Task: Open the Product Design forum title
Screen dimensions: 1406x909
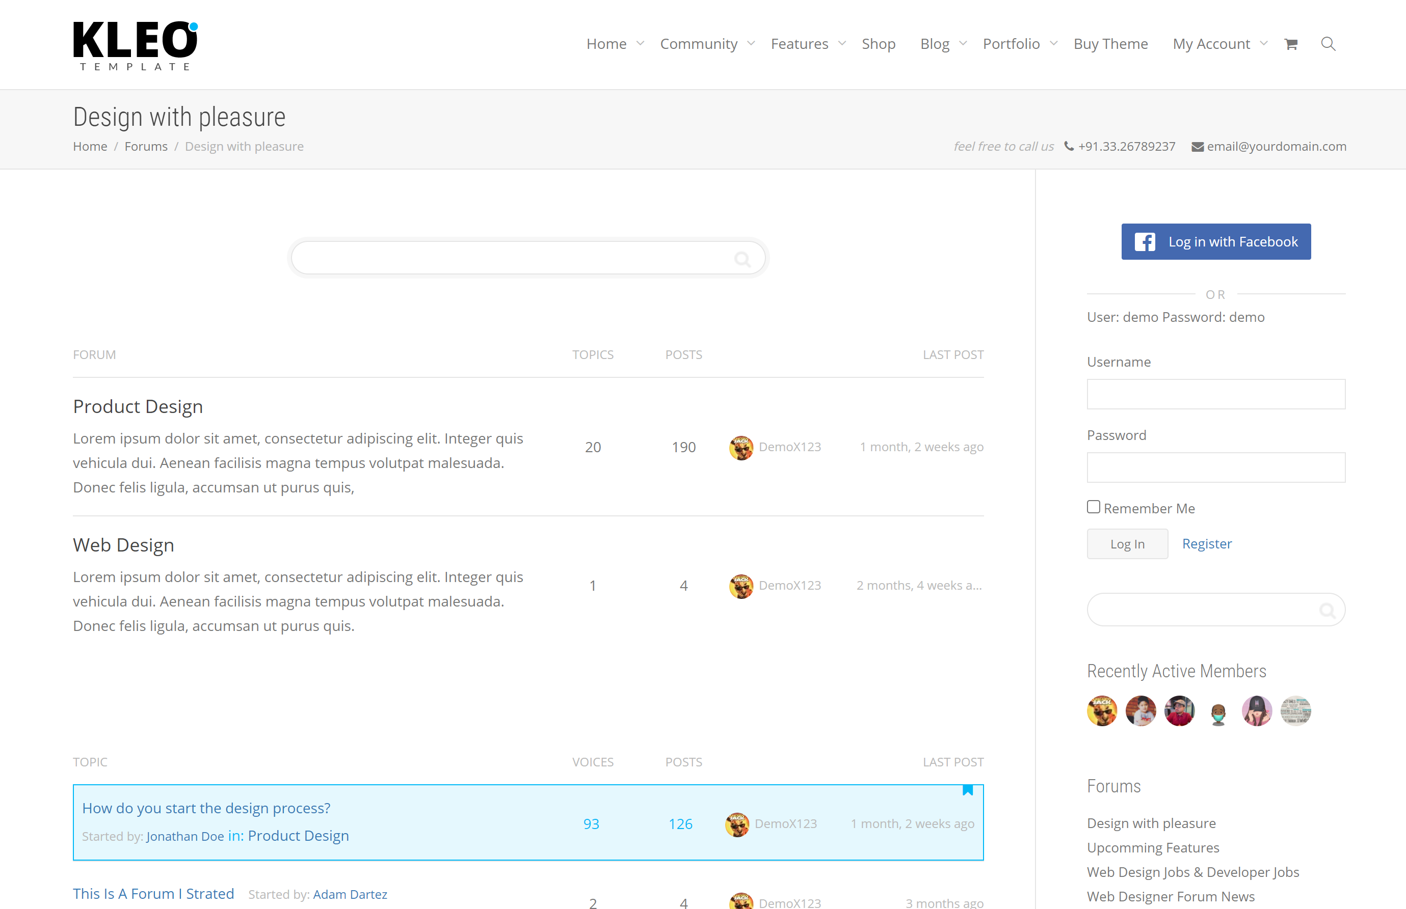Action: 138,407
